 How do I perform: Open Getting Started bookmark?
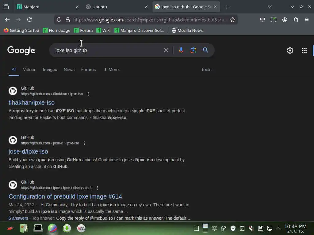tap(21, 30)
